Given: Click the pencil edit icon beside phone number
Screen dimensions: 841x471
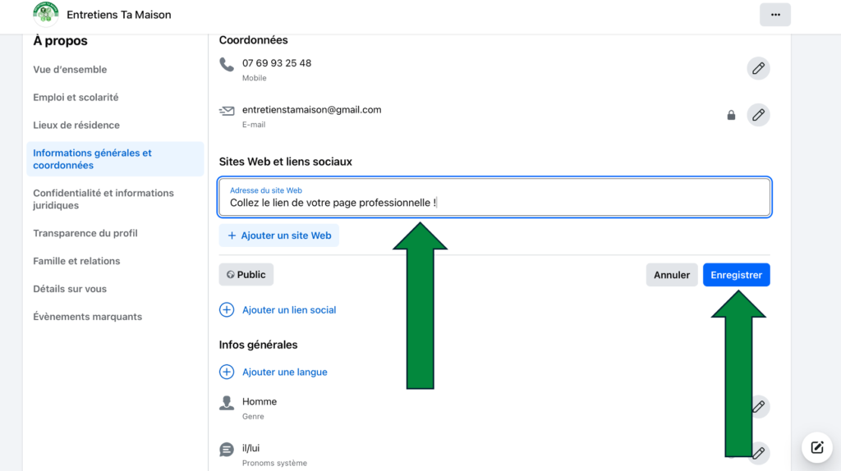Looking at the screenshot, I should (758, 68).
